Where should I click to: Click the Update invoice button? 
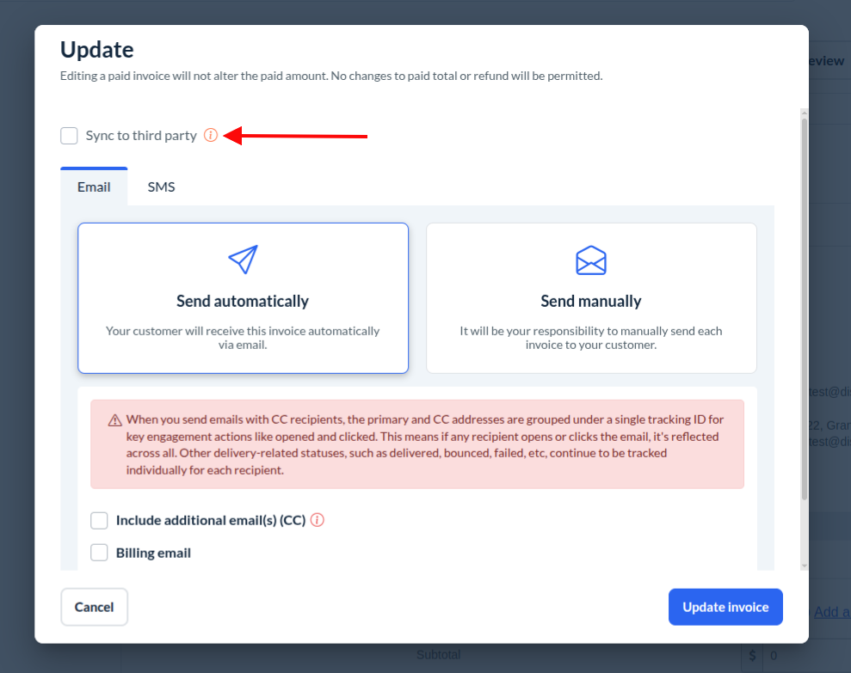click(x=725, y=607)
